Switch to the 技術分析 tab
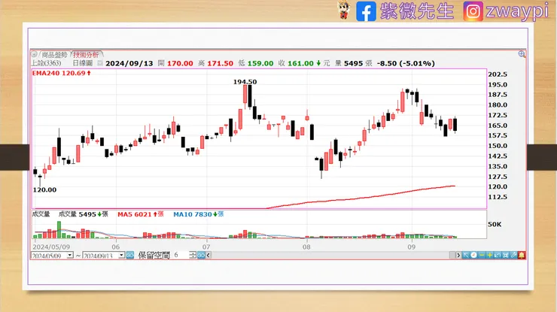Screen dimensions: 557x312 [86, 55]
